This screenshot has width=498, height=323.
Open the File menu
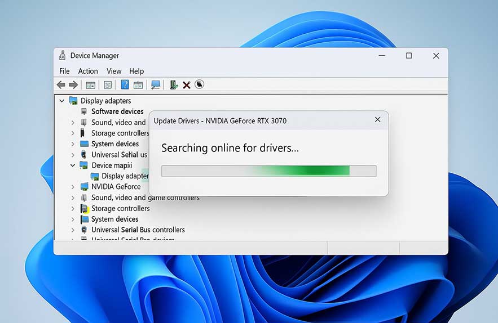click(x=64, y=71)
